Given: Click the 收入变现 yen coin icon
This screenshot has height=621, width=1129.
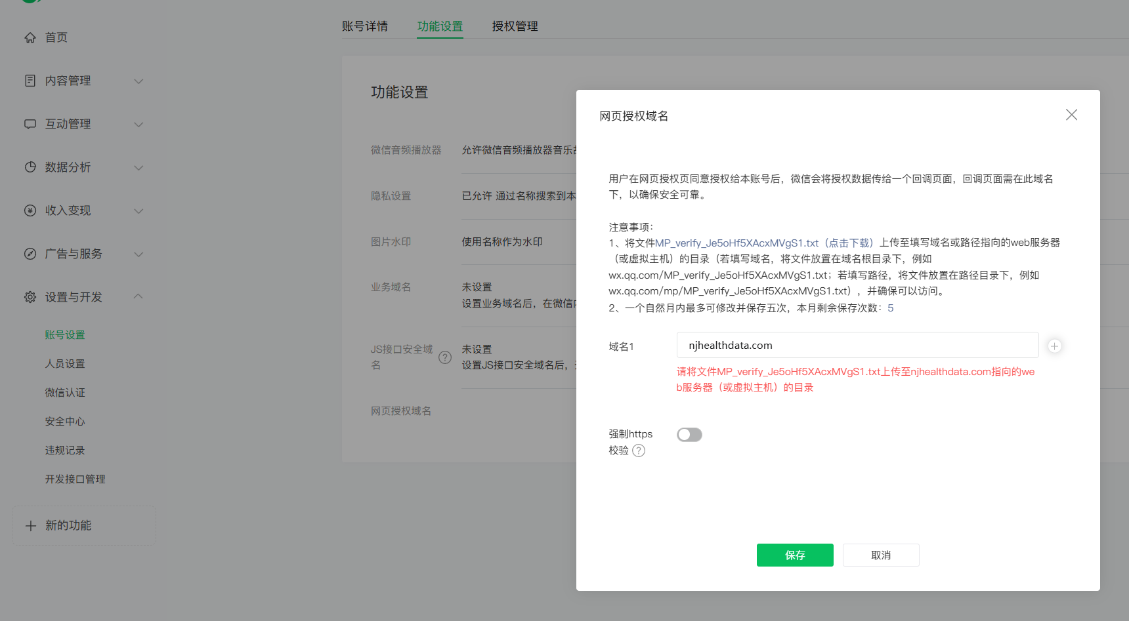Looking at the screenshot, I should pos(30,210).
